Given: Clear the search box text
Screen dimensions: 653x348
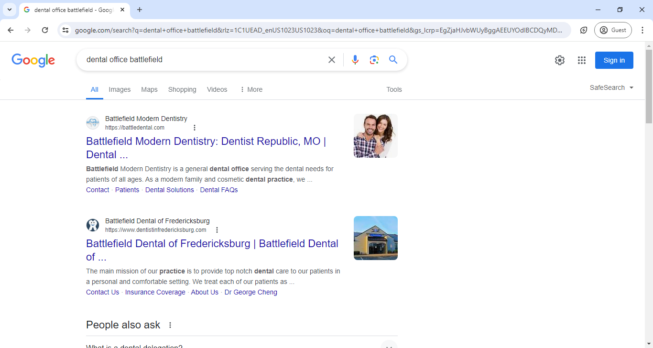Looking at the screenshot, I should point(331,60).
